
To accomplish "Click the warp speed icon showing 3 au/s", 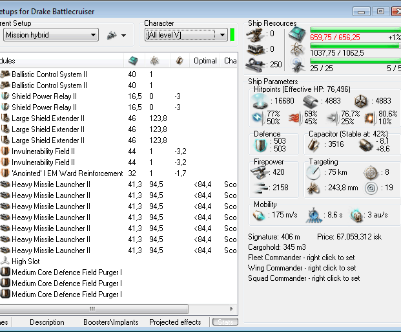I will click(x=356, y=215).
